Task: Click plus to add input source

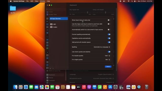Action: [x=50, y=69]
